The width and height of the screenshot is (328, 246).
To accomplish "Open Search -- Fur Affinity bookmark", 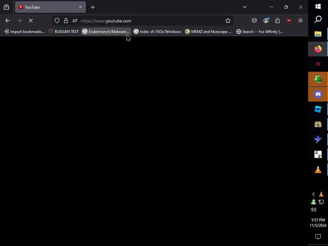I will (259, 32).
